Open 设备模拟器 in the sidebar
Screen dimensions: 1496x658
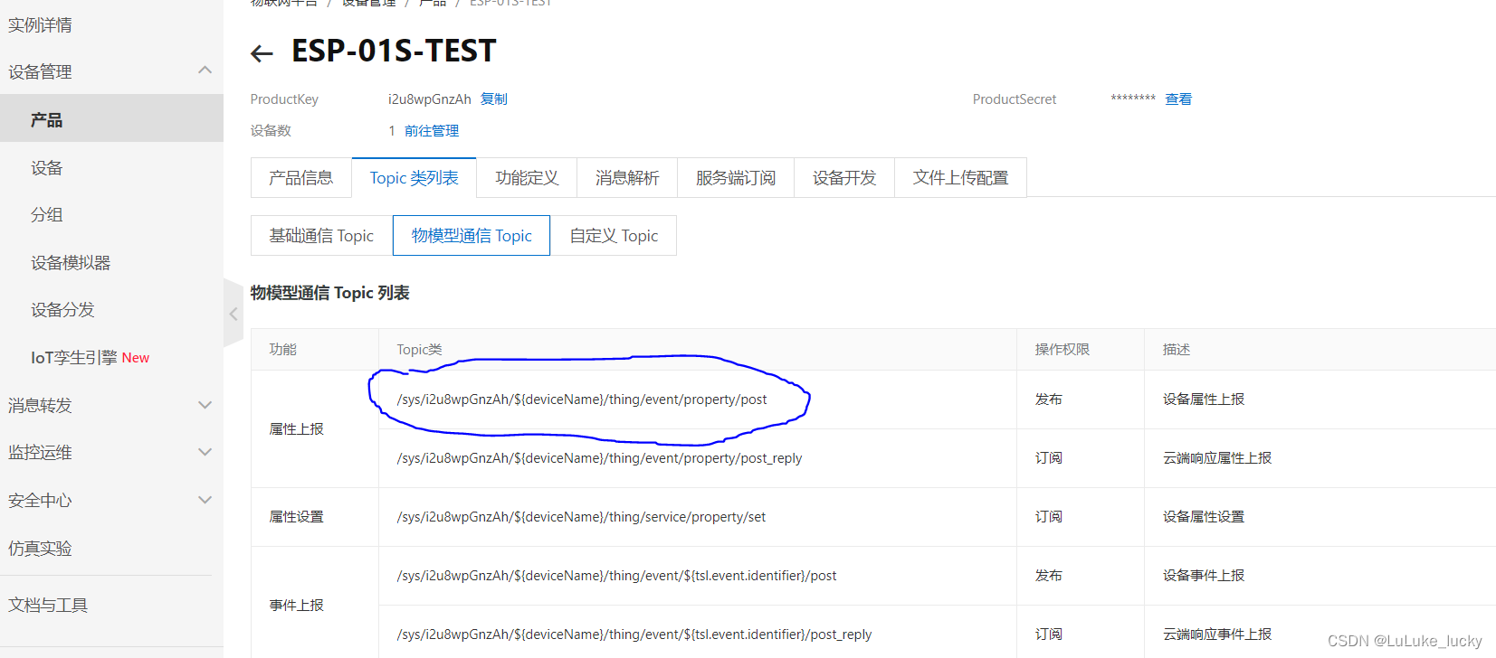pyautogui.click(x=71, y=263)
